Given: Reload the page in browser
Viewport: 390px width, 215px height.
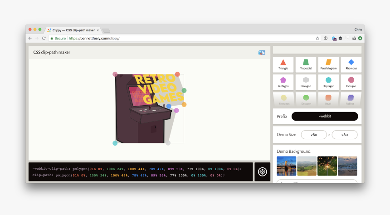Looking at the screenshot, I should (44, 38).
